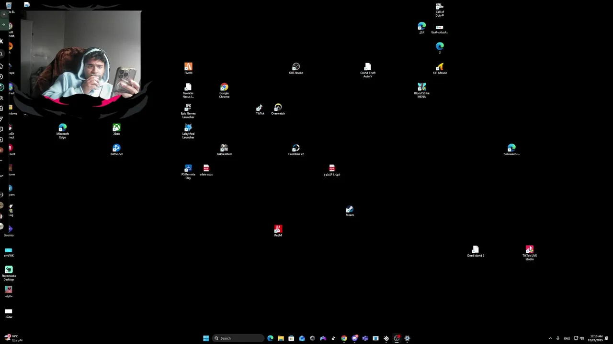Switch the ENG input language indicator
Image resolution: width=613 pixels, height=344 pixels.
[x=567, y=338]
